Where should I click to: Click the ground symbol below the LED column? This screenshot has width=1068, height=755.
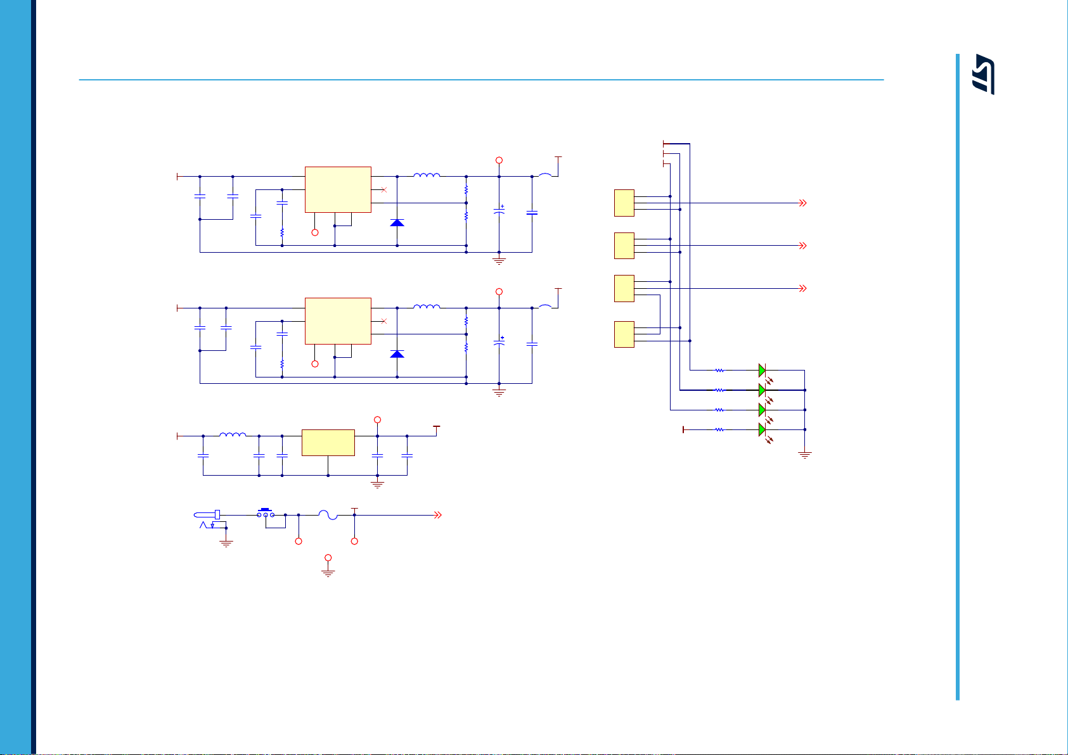pos(805,455)
